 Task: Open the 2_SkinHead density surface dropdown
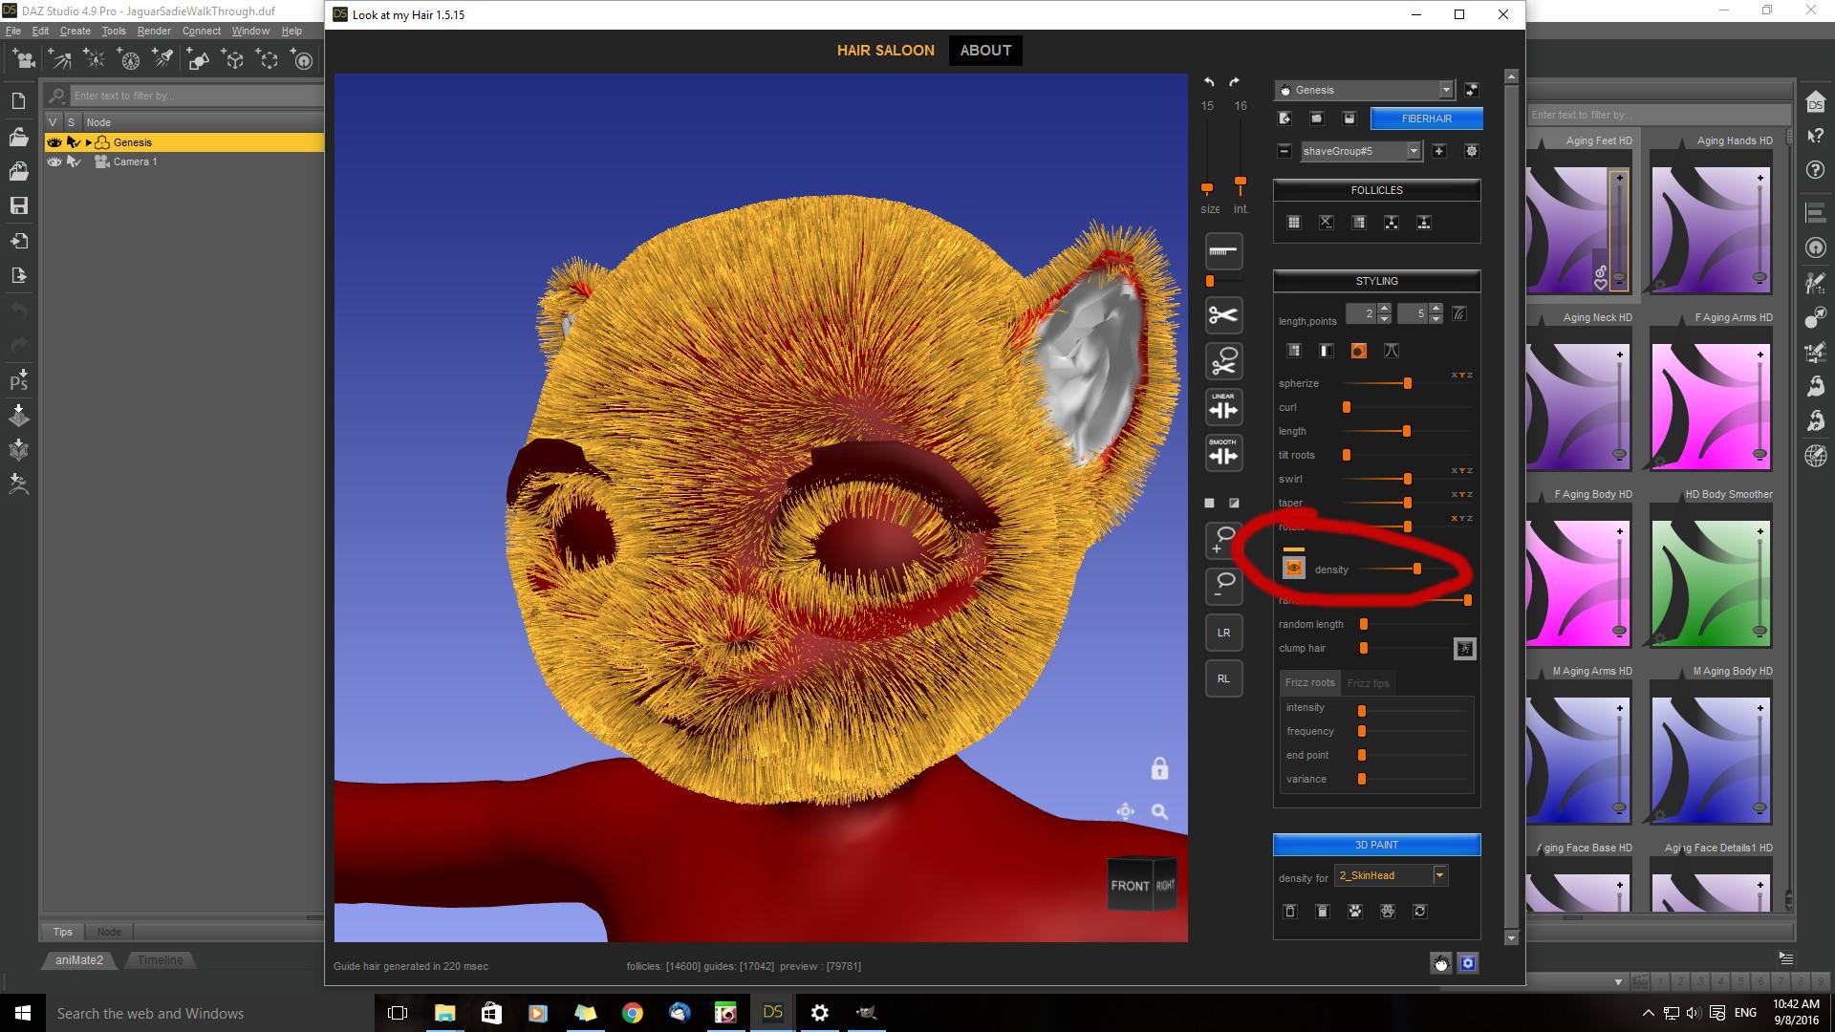click(1439, 875)
